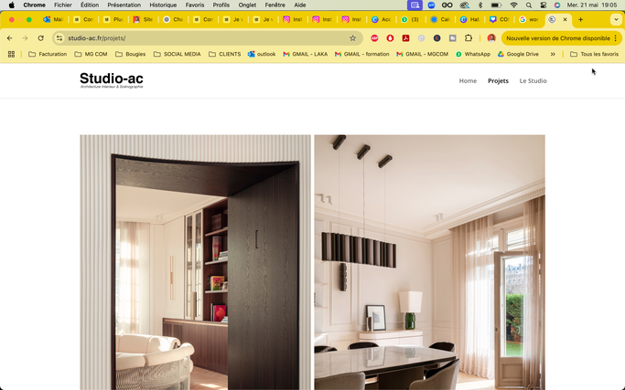The height and width of the screenshot is (390, 625).
Task: Open the Adblock Plus extension icon
Action: pyautogui.click(x=374, y=38)
